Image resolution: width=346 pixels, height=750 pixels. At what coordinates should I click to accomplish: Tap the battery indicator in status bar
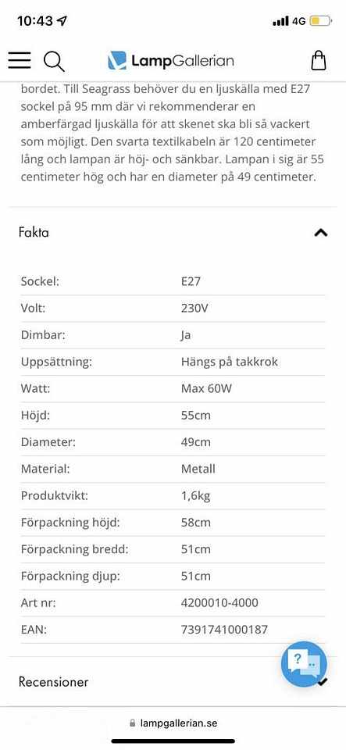[320, 21]
